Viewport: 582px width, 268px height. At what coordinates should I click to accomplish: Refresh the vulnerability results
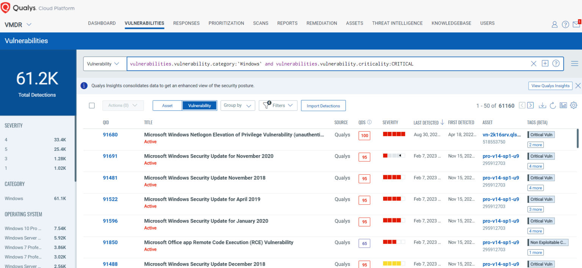553,105
